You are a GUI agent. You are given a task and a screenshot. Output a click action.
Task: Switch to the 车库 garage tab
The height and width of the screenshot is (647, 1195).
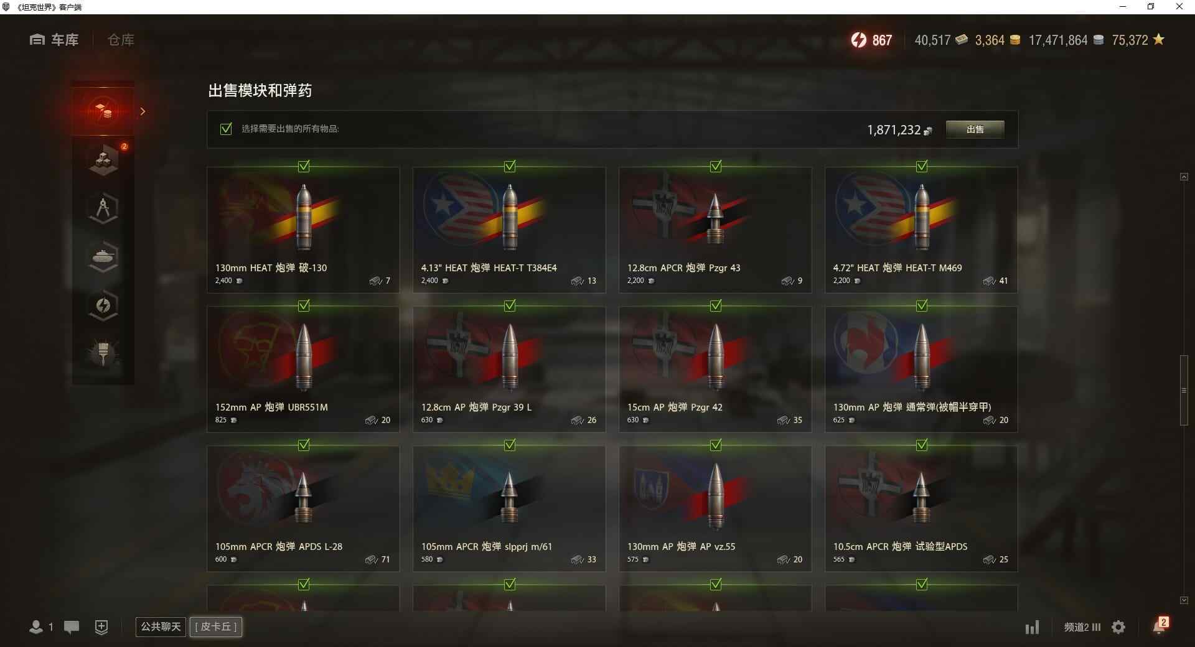click(54, 40)
